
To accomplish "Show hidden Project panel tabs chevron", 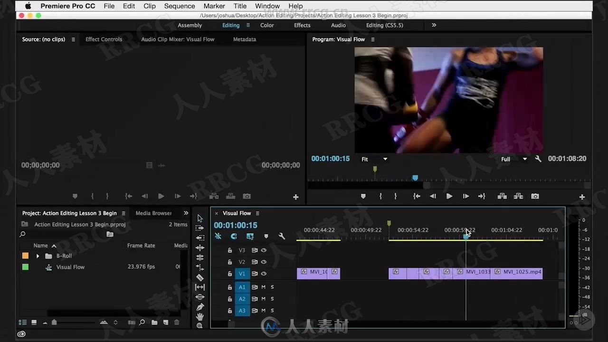I will (186, 213).
